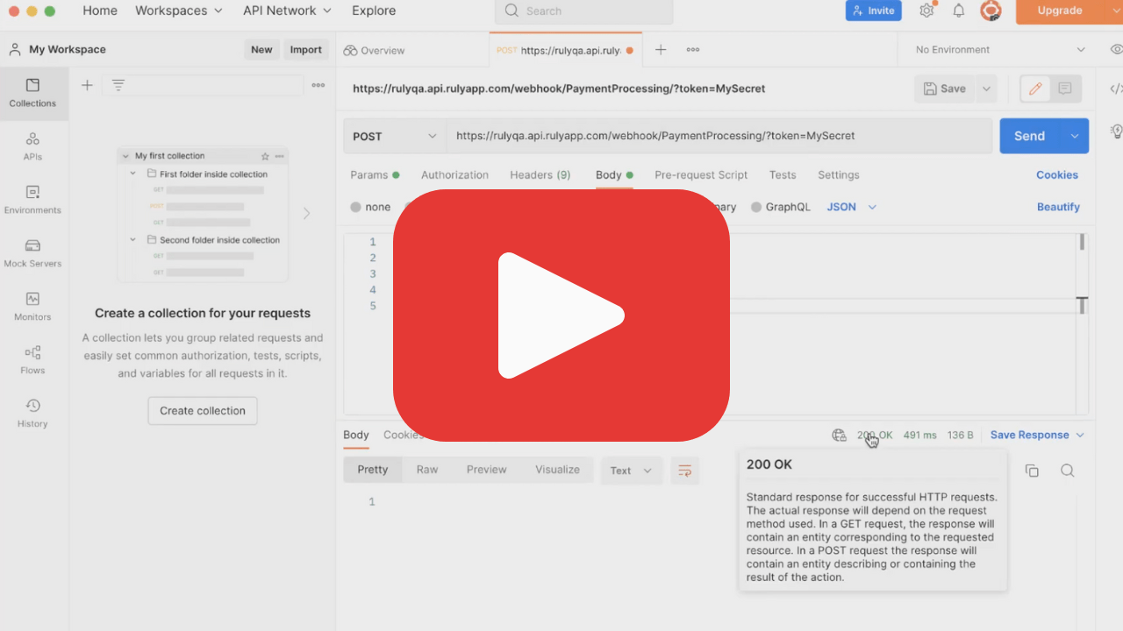Switch to the request Settings tab
The height and width of the screenshot is (631, 1123).
(839, 174)
